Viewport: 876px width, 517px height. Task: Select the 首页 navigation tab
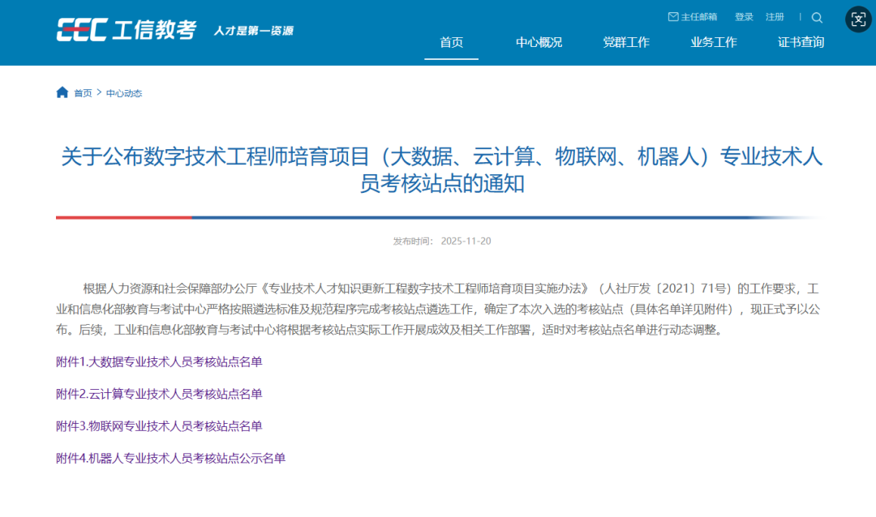click(x=451, y=42)
